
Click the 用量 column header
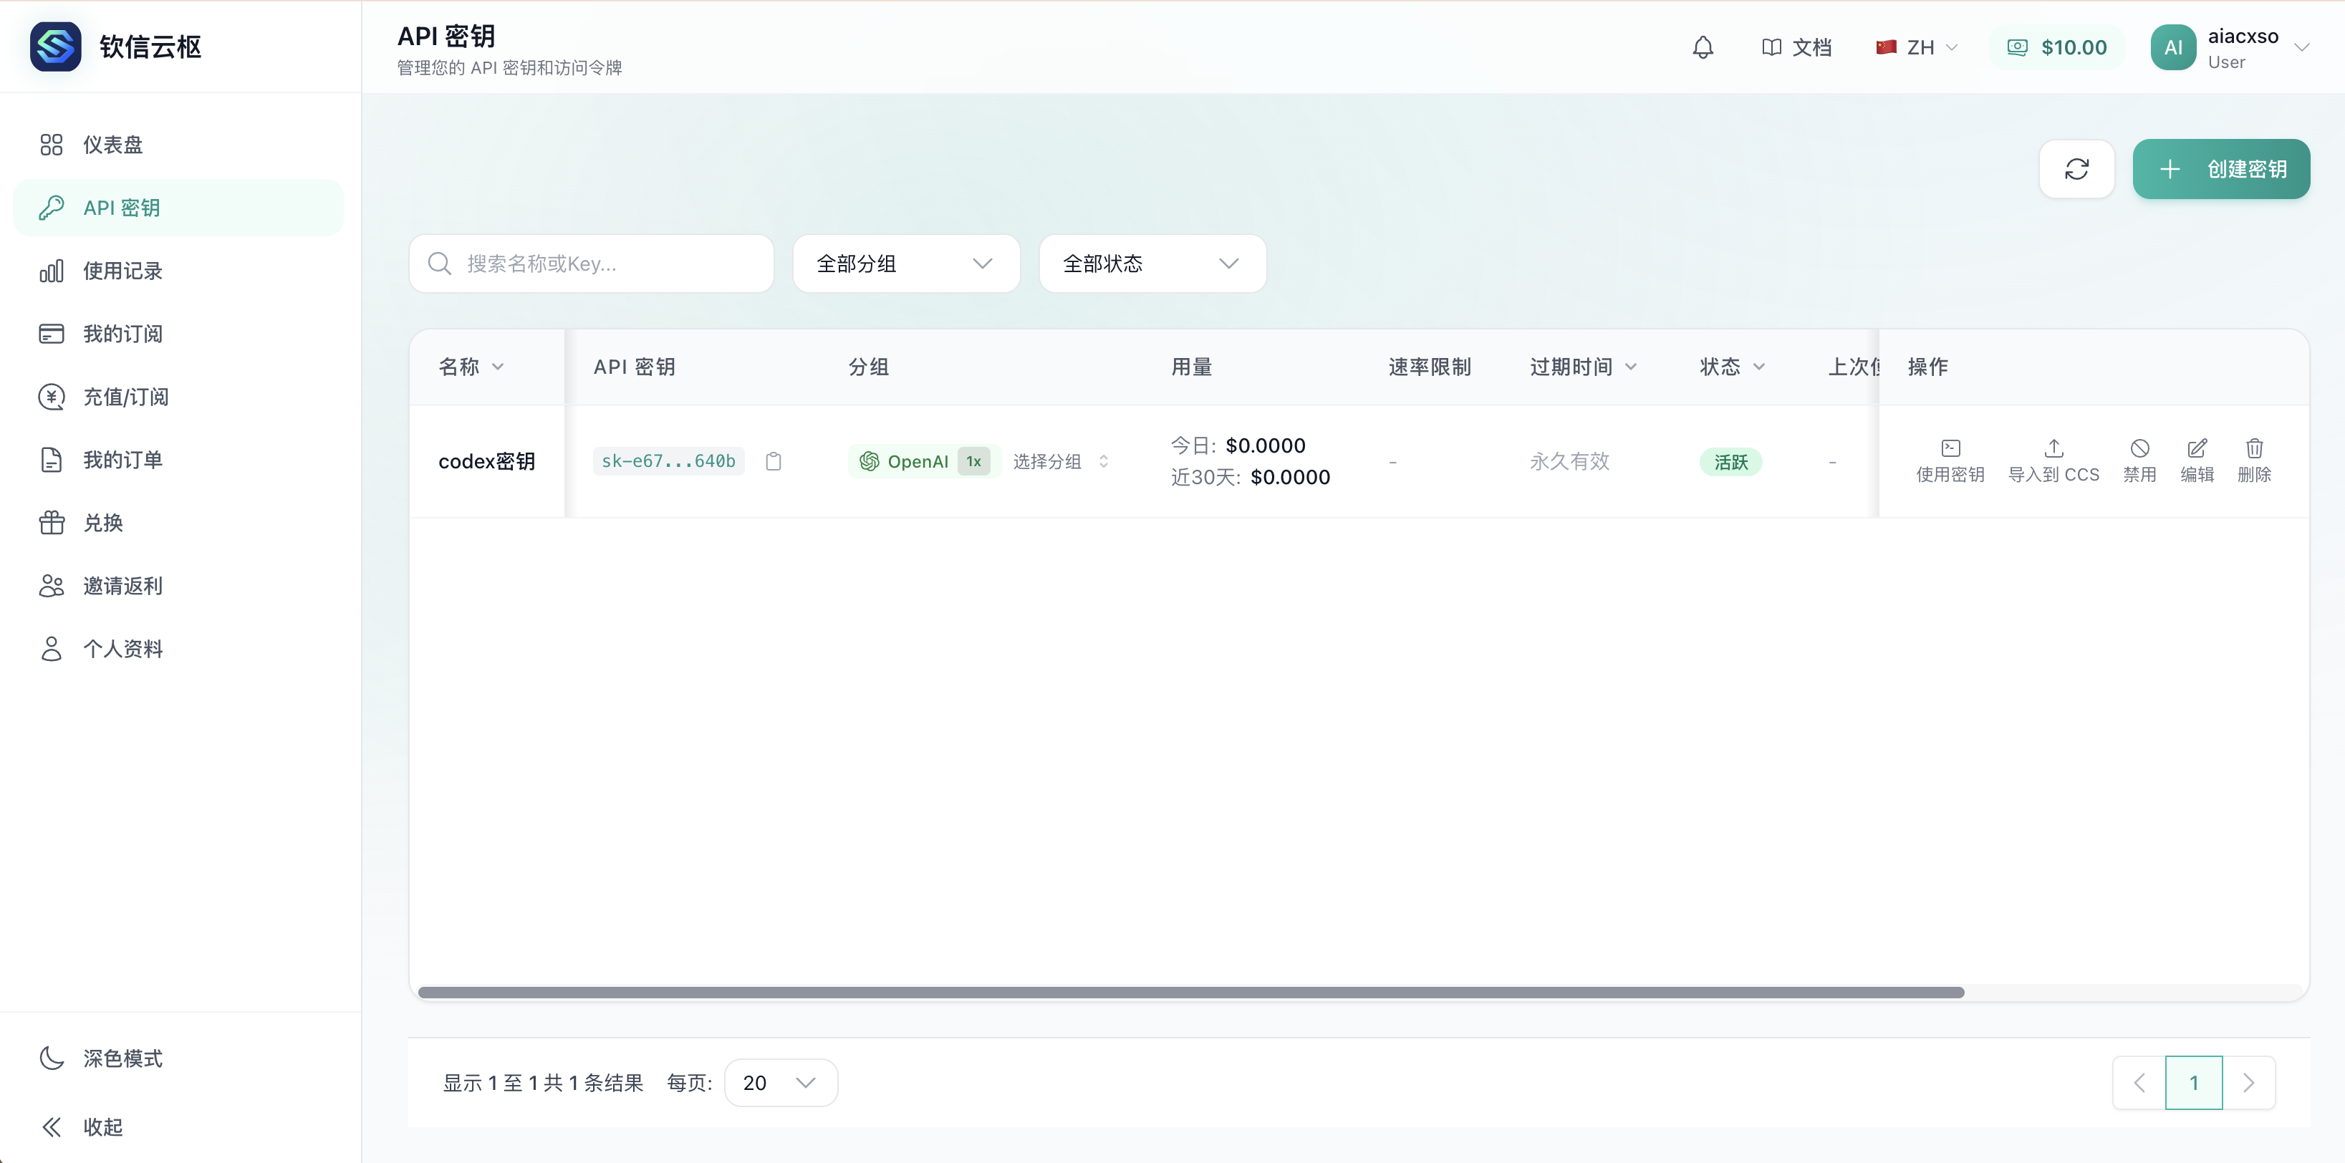tap(1190, 367)
